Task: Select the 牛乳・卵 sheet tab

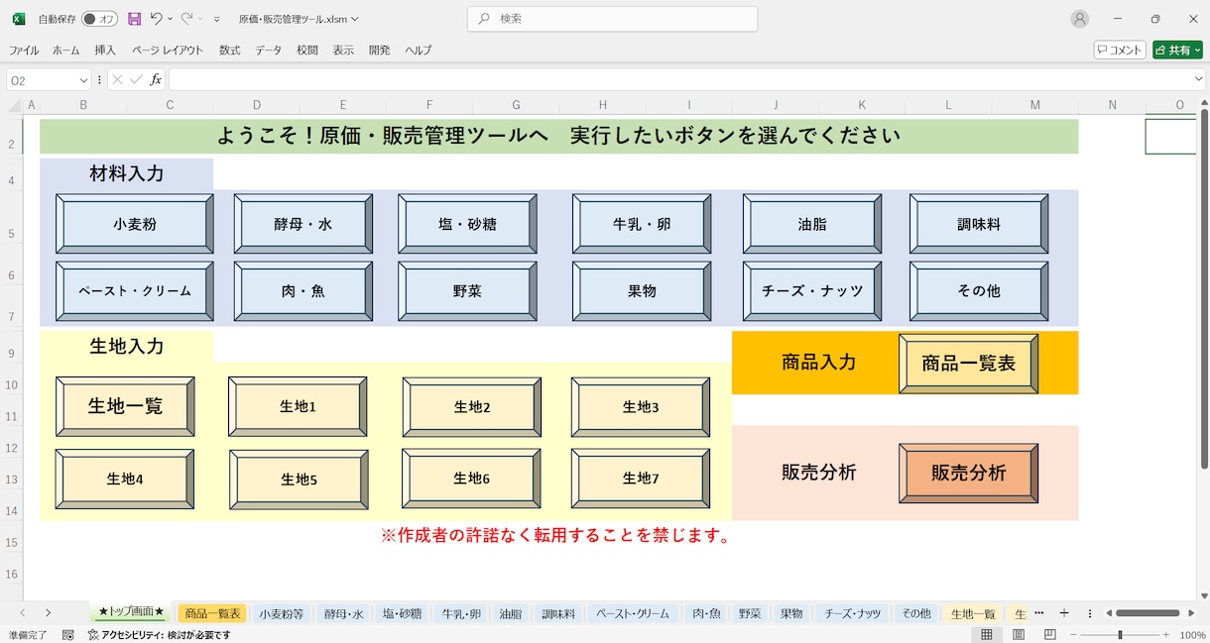Action: click(x=461, y=613)
